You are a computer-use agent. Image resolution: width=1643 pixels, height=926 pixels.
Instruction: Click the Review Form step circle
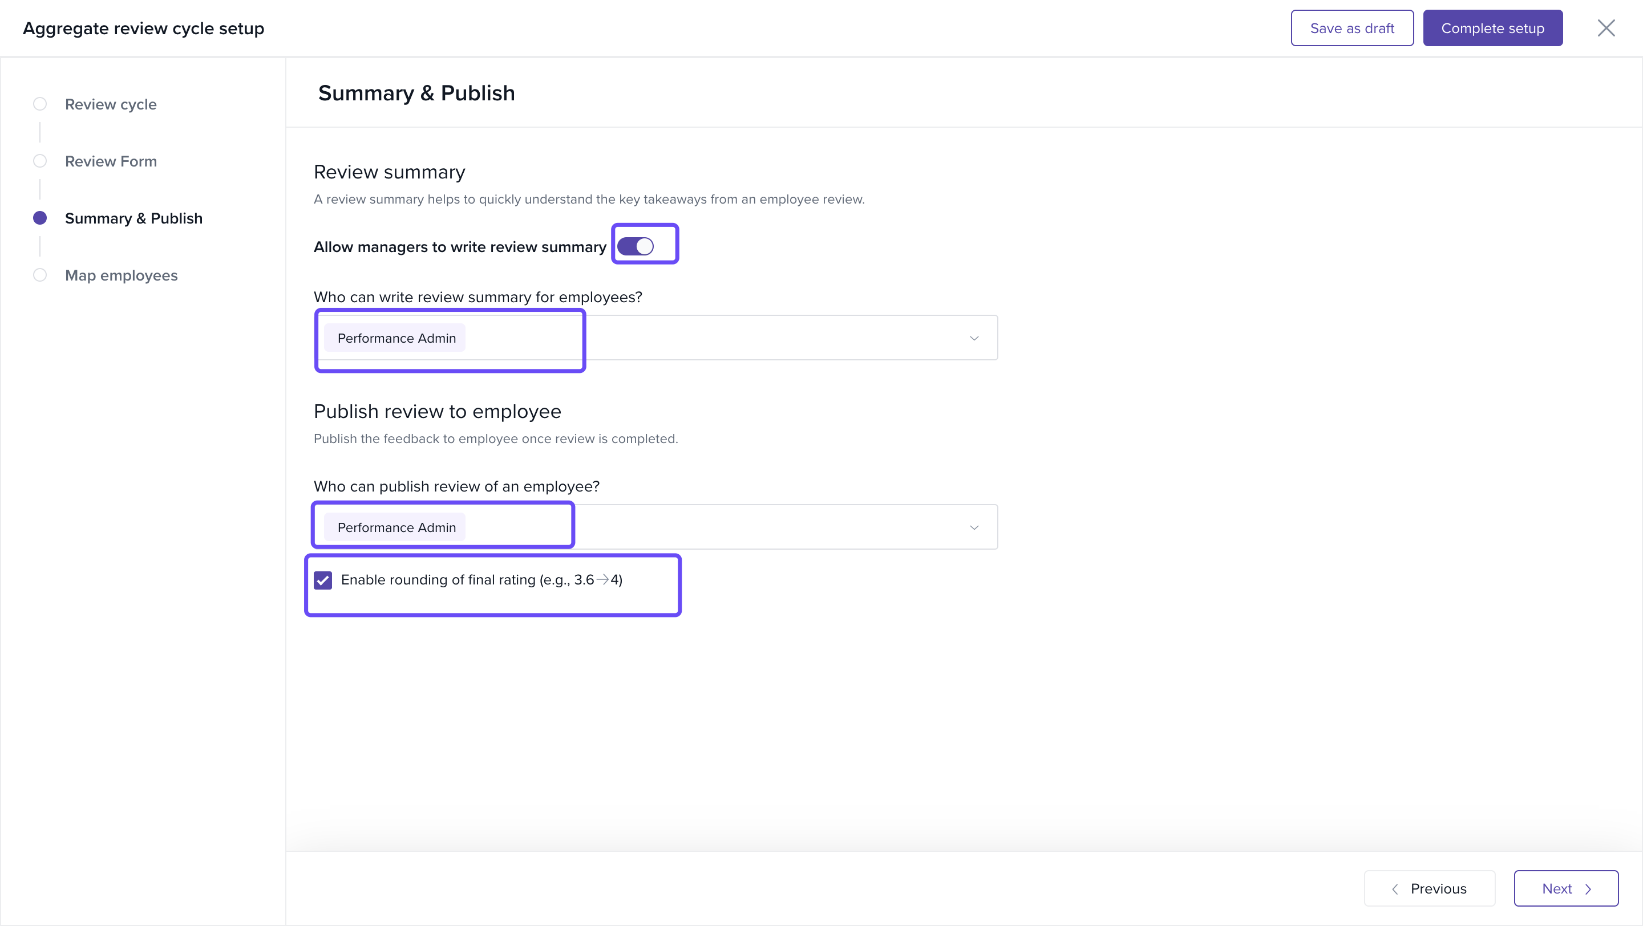coord(40,161)
